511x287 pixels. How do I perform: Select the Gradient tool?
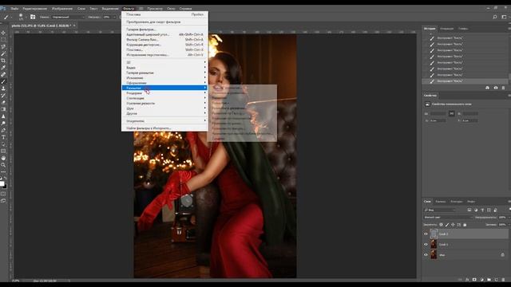click(3, 109)
